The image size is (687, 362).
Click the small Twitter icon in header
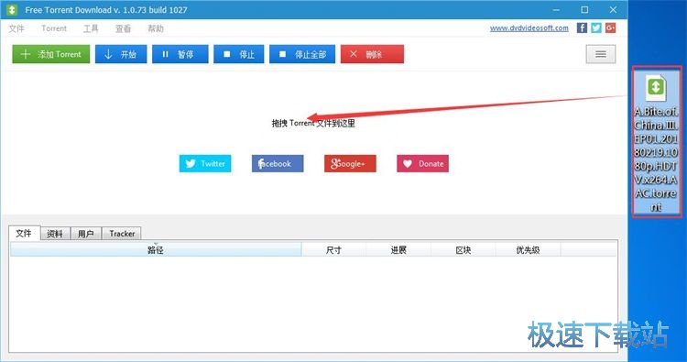pyautogui.click(x=596, y=27)
